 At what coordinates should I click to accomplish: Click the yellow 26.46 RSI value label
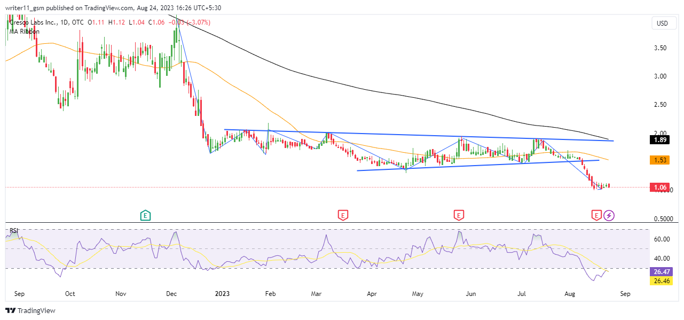(661, 280)
